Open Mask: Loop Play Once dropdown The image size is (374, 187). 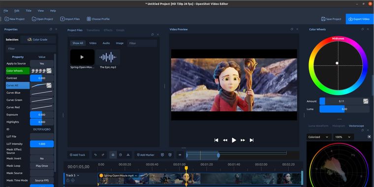[42, 166]
